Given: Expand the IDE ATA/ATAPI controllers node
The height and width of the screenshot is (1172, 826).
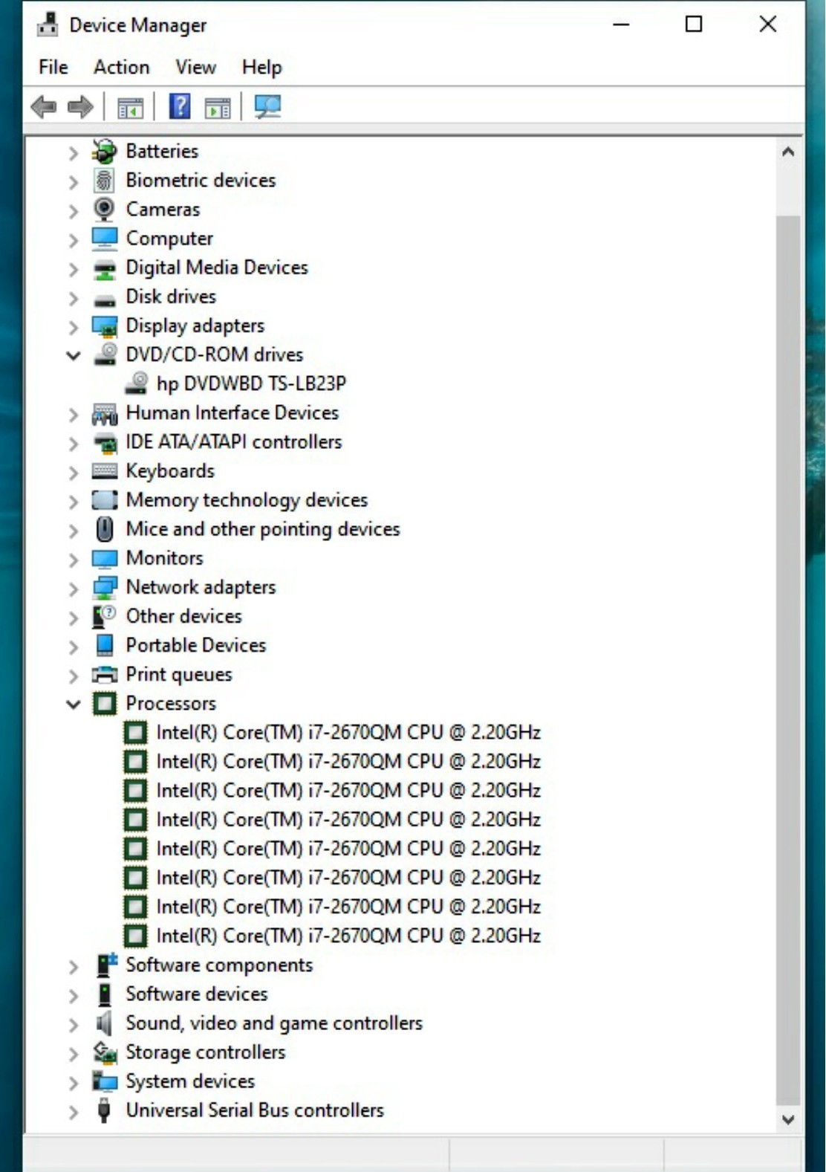Looking at the screenshot, I should point(73,443).
